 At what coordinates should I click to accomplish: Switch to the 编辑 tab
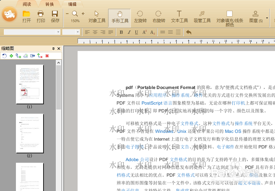72,4
